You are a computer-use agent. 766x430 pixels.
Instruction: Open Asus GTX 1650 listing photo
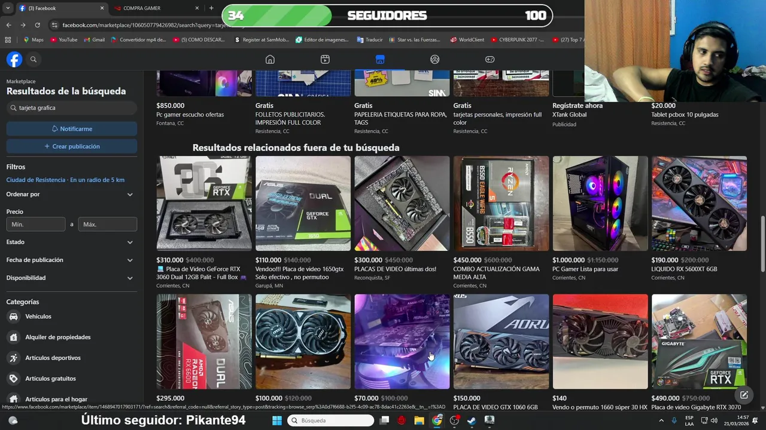coord(303,204)
